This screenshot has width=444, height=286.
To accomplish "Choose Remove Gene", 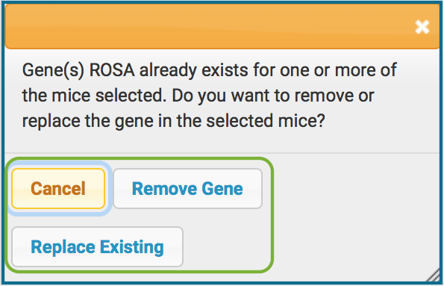I will (x=188, y=188).
